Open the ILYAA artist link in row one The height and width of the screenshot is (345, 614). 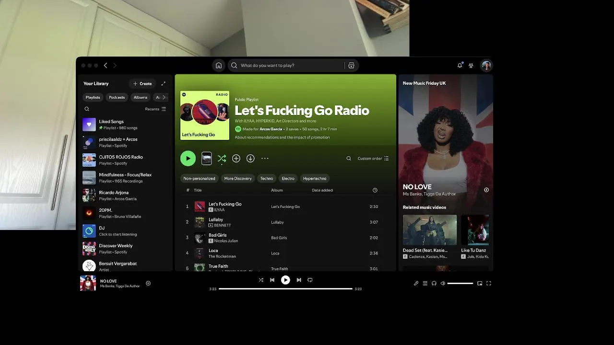tap(219, 210)
